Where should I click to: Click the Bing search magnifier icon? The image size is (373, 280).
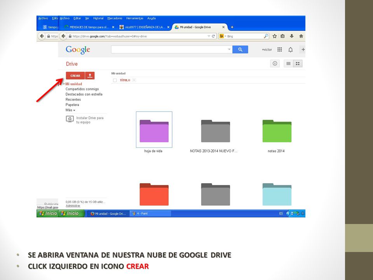266,36
